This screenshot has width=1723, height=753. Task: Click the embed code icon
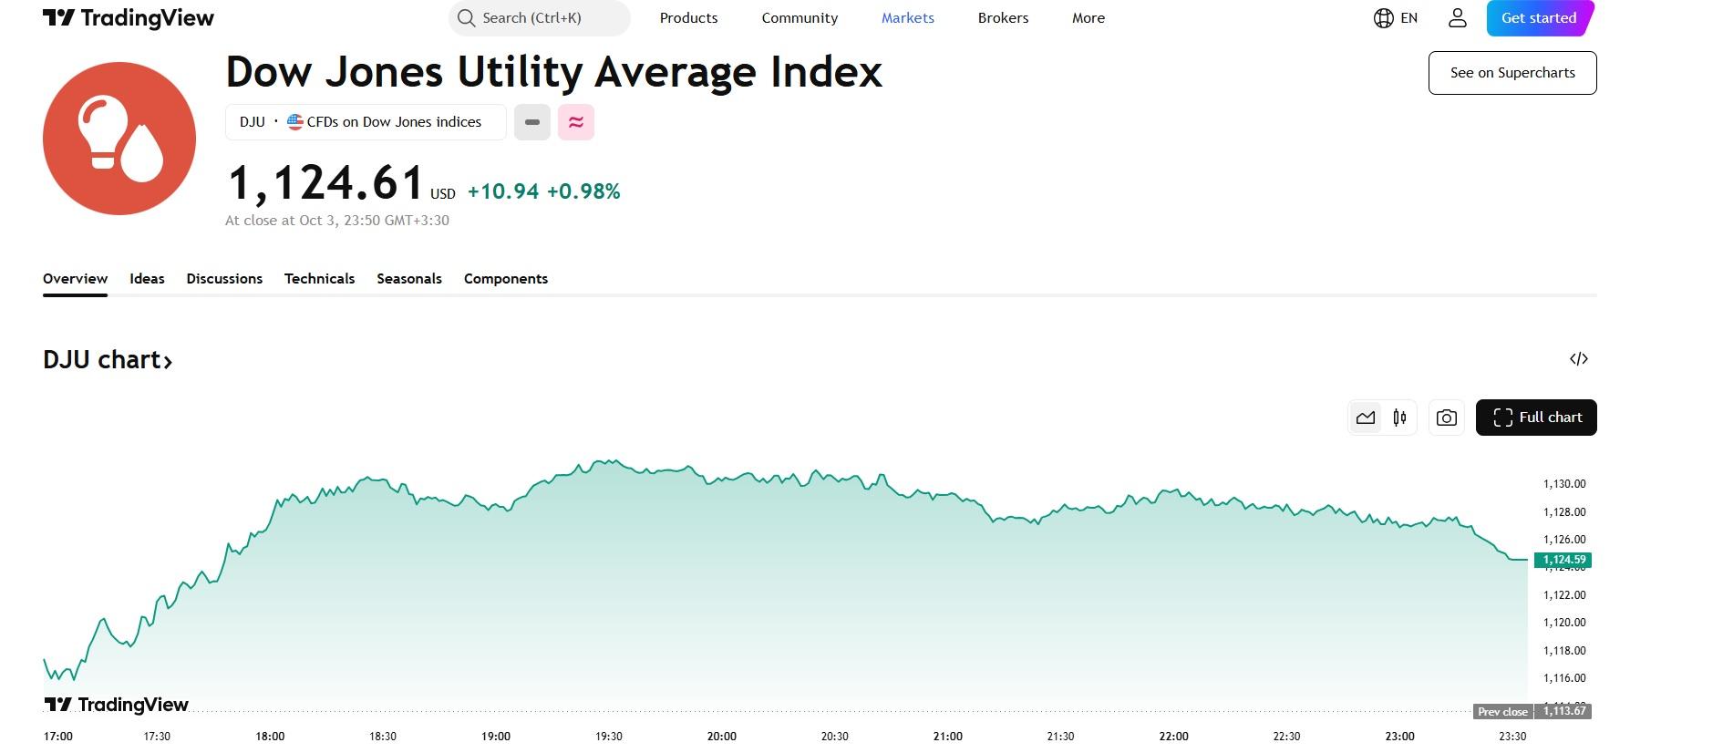(1578, 359)
